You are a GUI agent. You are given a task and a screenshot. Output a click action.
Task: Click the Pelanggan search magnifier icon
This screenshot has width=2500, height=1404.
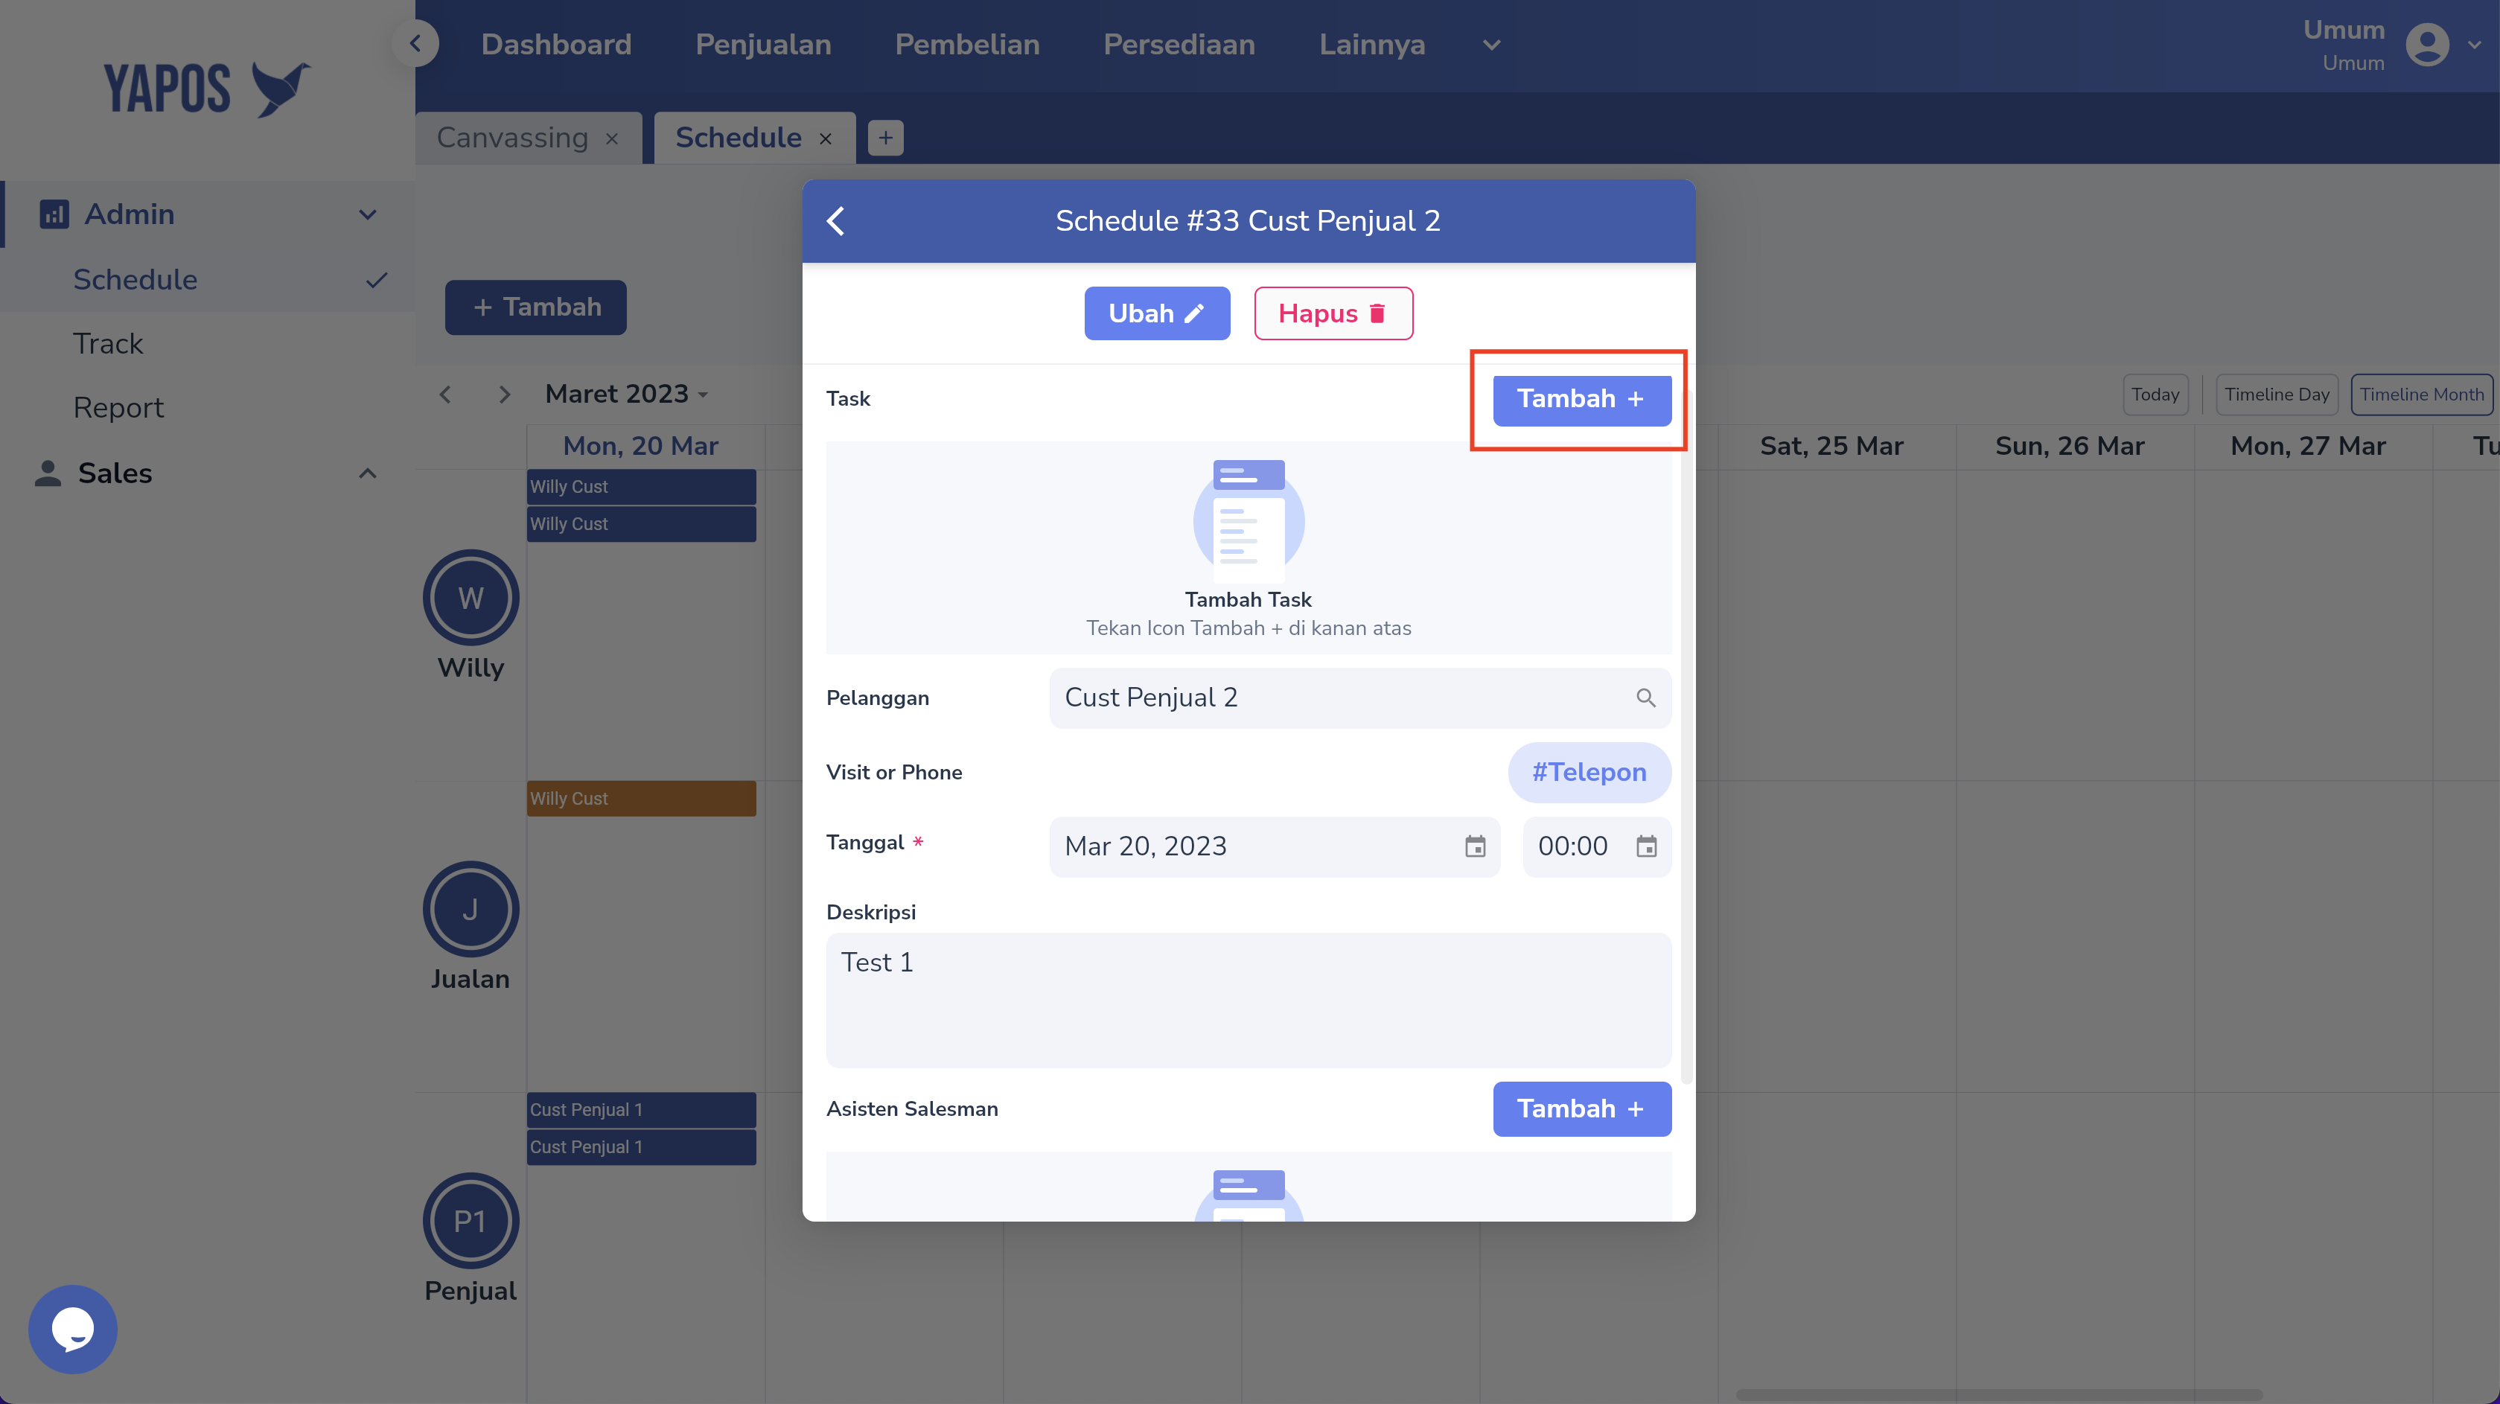[x=1646, y=698]
